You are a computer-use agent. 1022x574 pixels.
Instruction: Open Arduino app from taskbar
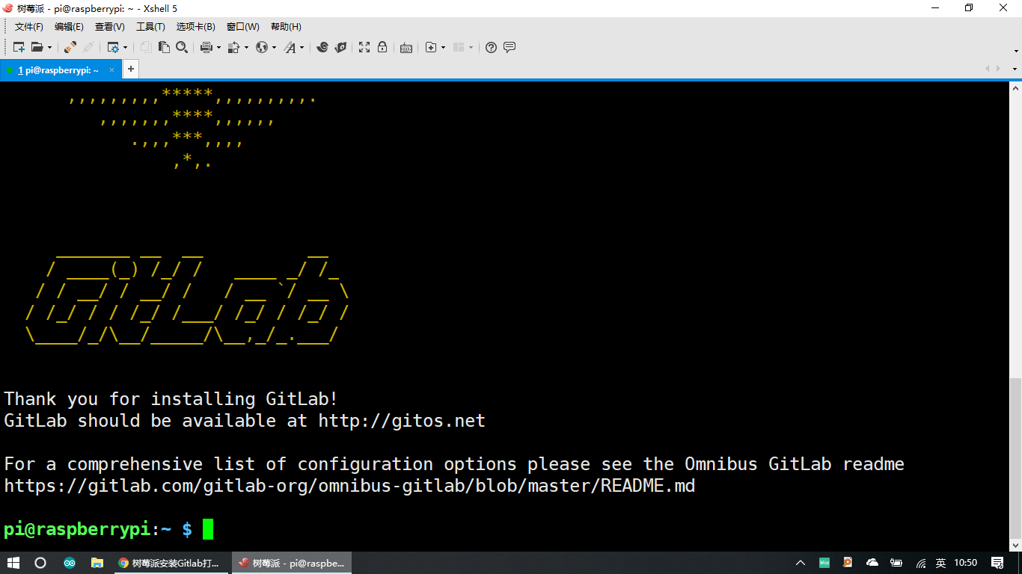click(x=69, y=563)
